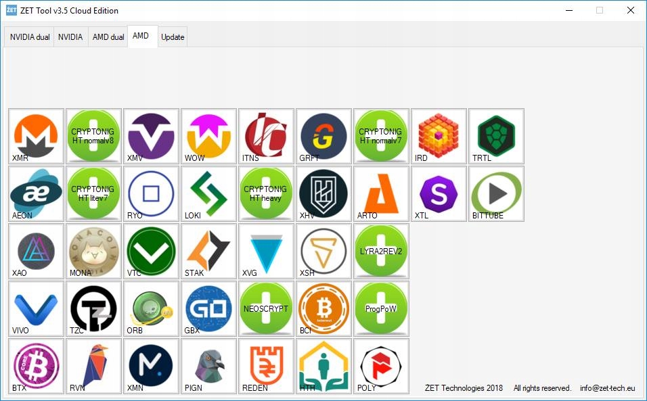
Task: Click the NEOSCRYPT algorithm button
Action: (x=266, y=308)
